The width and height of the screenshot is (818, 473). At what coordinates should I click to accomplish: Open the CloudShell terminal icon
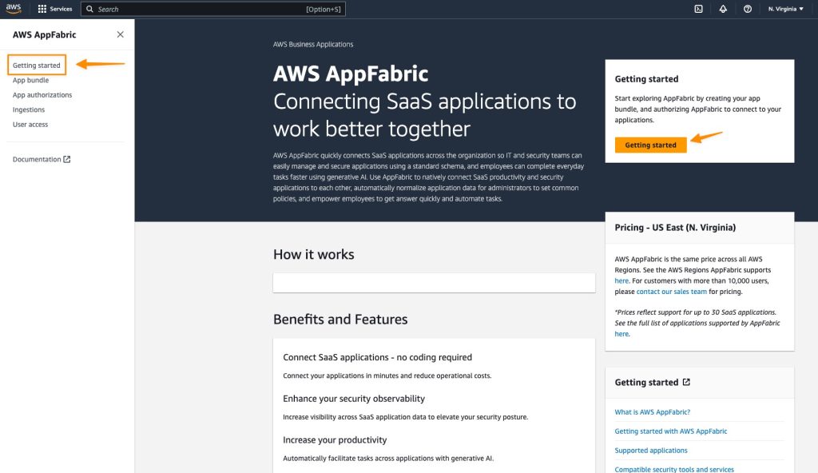point(698,9)
